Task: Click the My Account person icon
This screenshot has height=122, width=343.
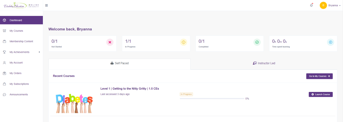Action: (4, 63)
